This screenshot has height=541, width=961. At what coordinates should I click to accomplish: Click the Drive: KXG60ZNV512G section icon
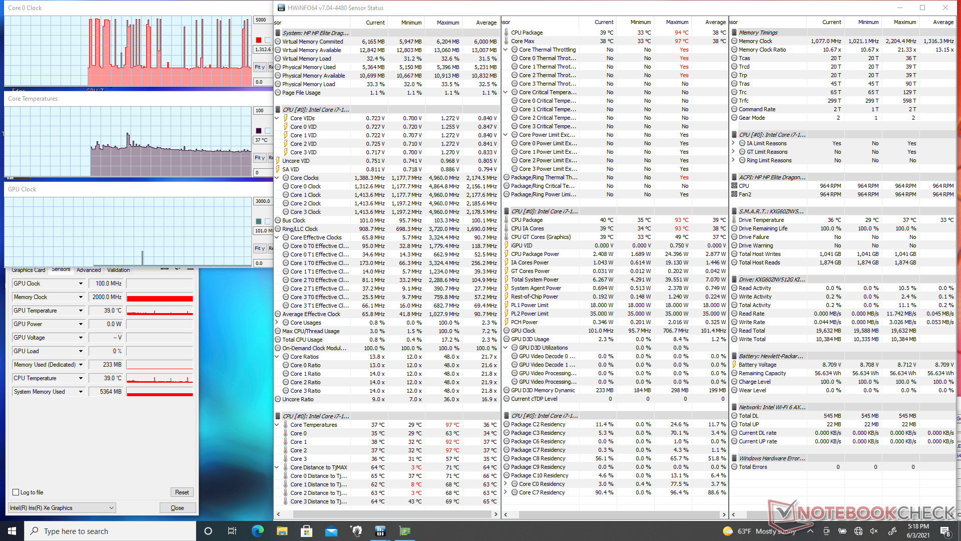[x=734, y=280]
